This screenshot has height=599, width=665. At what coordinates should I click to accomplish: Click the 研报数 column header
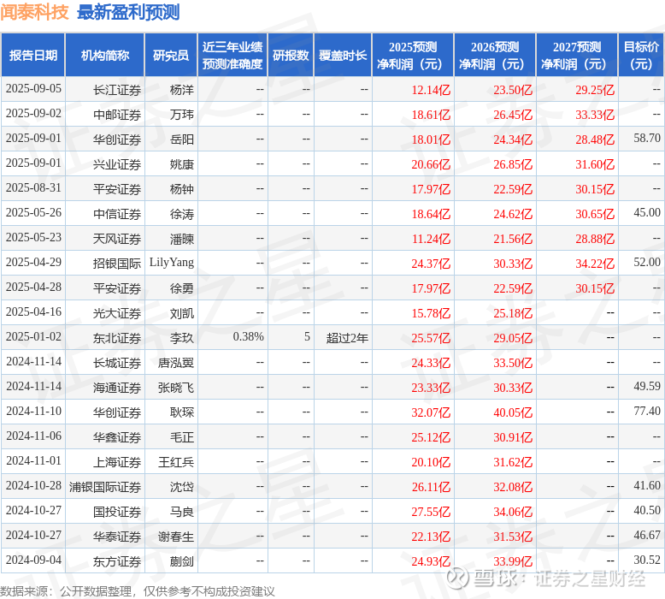tap(291, 55)
